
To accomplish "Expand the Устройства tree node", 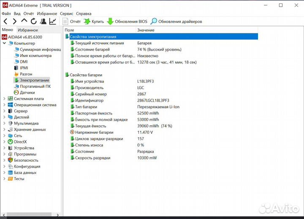I will pyautogui.click(x=4, y=148).
